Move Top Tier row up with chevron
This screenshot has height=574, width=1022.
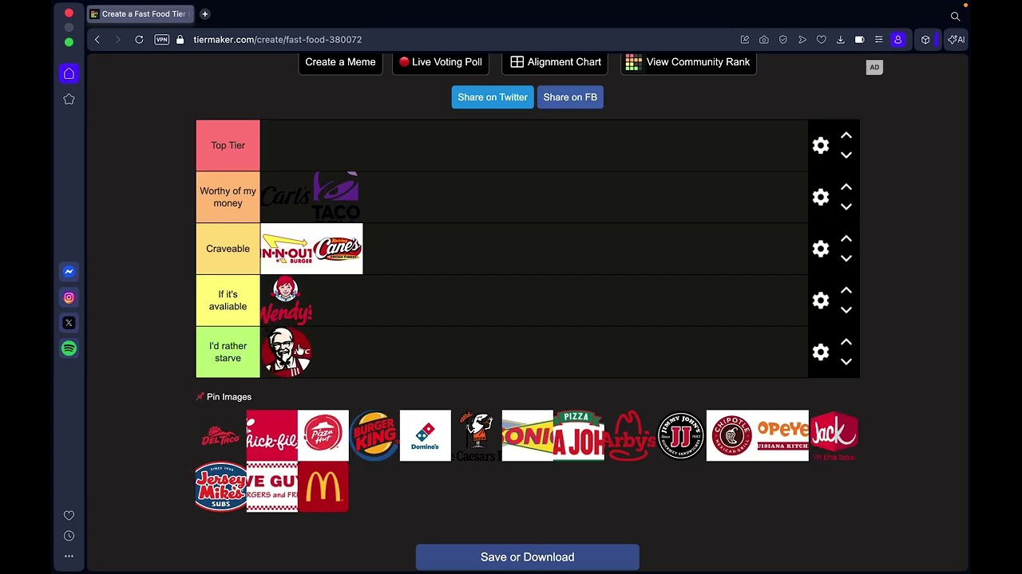click(846, 136)
